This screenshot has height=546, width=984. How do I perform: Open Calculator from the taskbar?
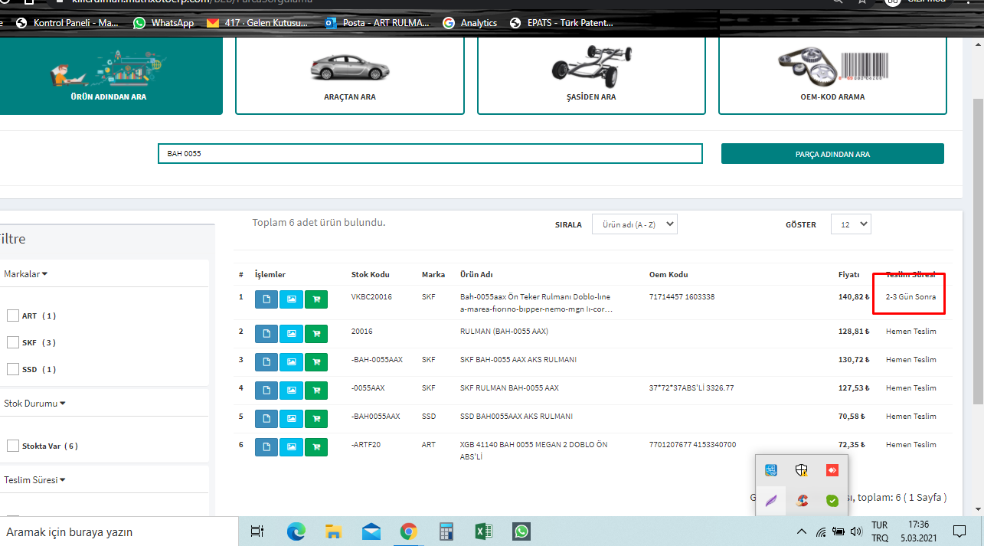pyautogui.click(x=446, y=531)
